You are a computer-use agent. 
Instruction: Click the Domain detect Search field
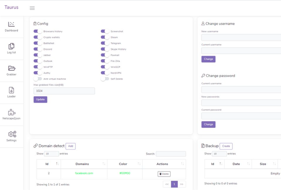pyautogui.click(x=171, y=154)
